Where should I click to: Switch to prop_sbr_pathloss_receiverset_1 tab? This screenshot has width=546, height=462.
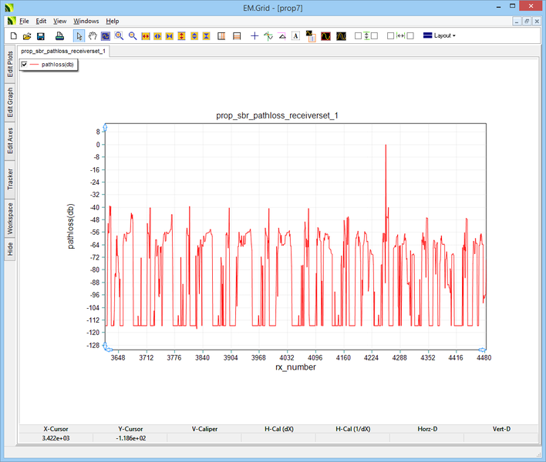[x=64, y=51]
